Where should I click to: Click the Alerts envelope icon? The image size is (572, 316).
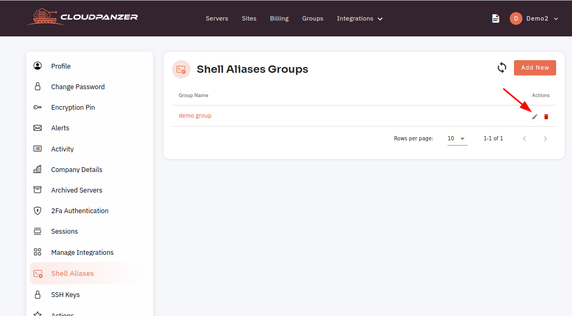(x=37, y=128)
